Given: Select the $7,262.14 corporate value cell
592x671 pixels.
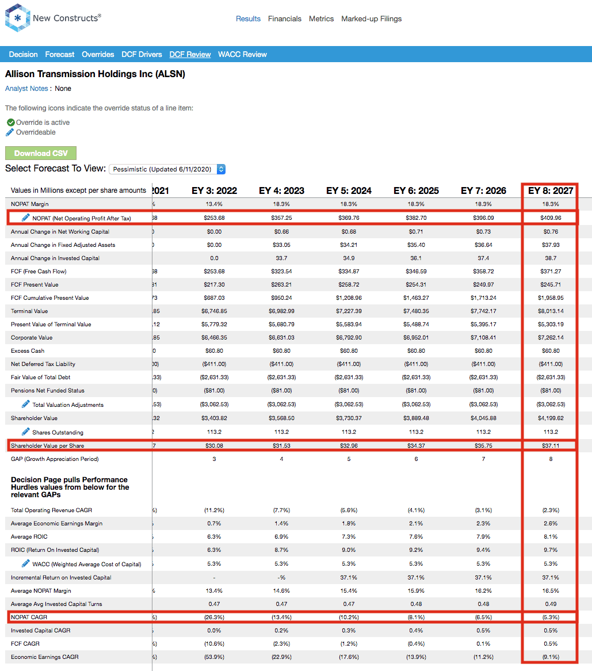Looking at the screenshot, I should [551, 338].
